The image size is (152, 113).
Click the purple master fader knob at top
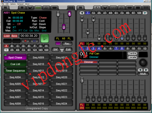pos(69,14)
